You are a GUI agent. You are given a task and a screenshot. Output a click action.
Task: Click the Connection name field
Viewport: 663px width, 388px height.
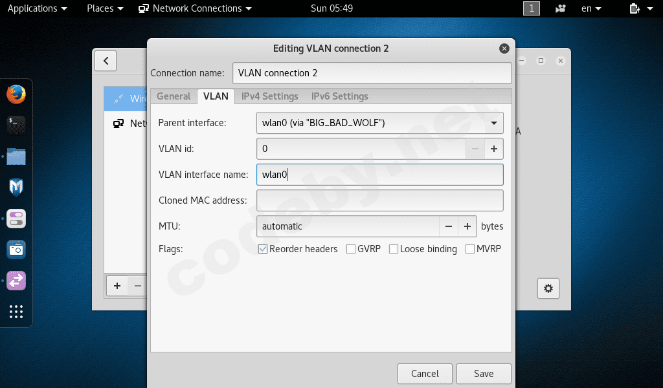tap(372, 73)
